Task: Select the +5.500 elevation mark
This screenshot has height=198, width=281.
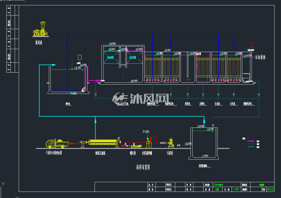Action: pos(168,50)
